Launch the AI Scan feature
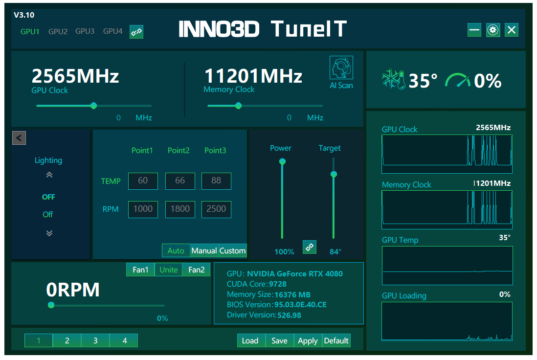Screen dimensions: 537x360 (341, 68)
